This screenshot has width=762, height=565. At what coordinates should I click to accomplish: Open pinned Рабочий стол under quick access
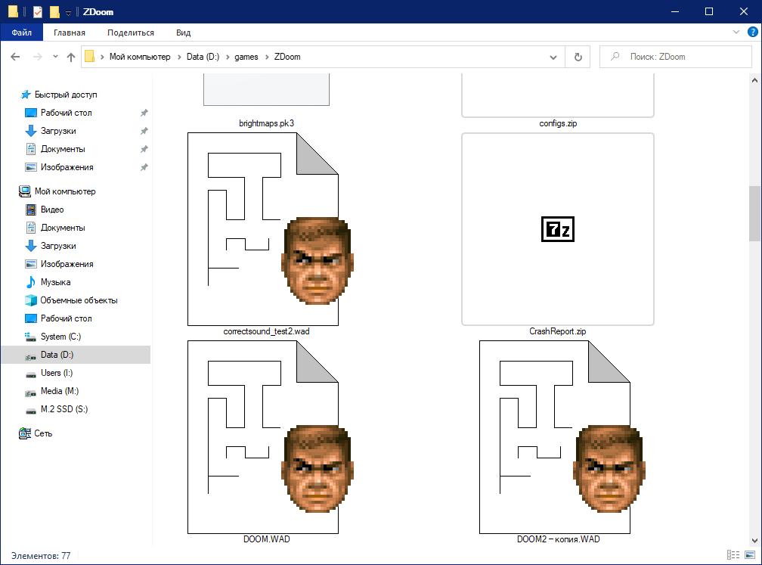pyautogui.click(x=66, y=113)
